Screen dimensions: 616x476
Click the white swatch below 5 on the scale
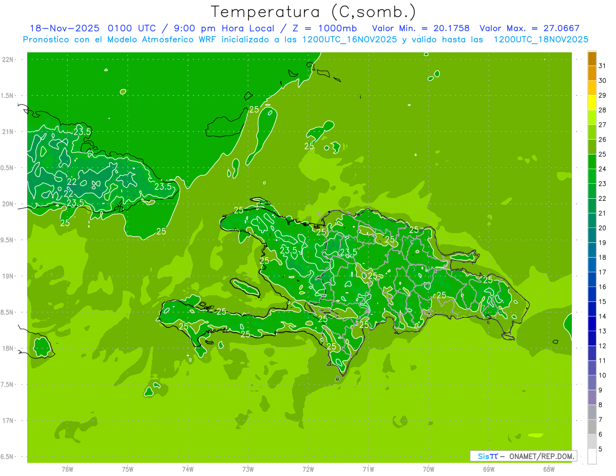coord(592,456)
